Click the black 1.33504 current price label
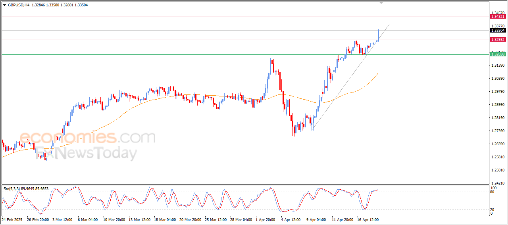The image size is (508, 225). tap(498, 30)
